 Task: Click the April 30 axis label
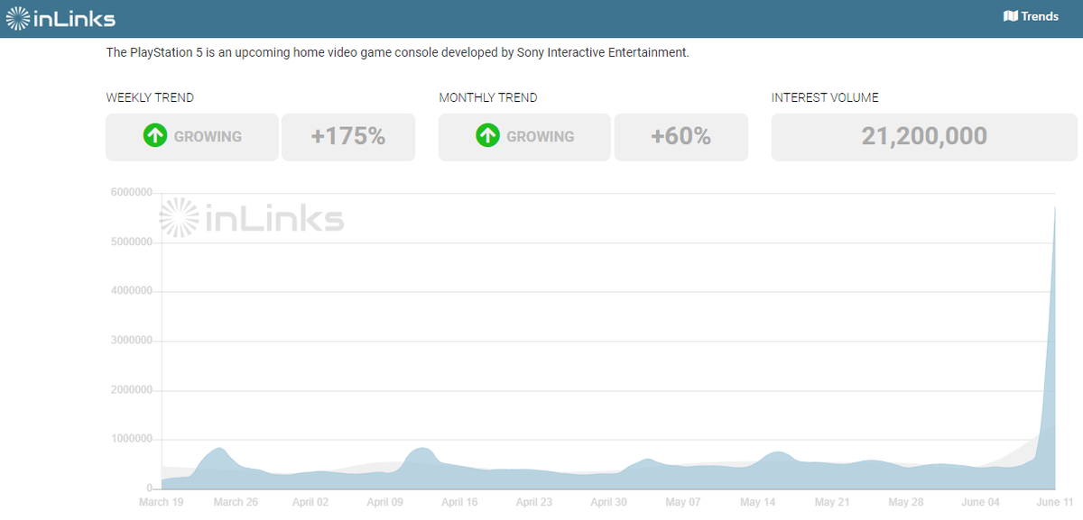click(608, 502)
